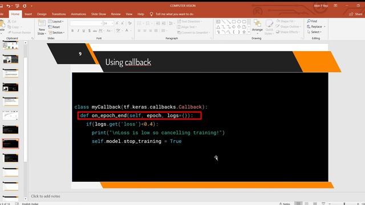Click the Click to add notes area
Screen dimensions: 365x205
pos(46,196)
